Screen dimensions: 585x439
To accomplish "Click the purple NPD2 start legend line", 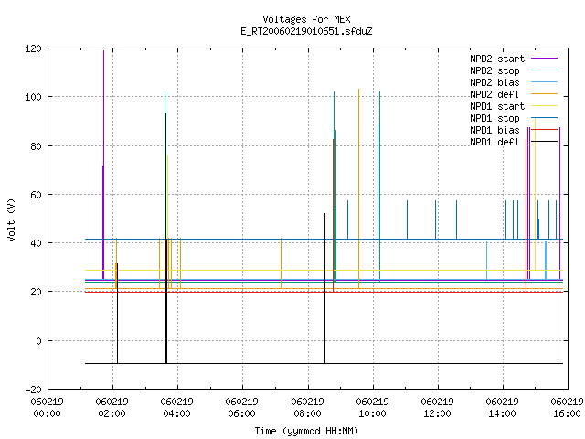I will [544, 59].
